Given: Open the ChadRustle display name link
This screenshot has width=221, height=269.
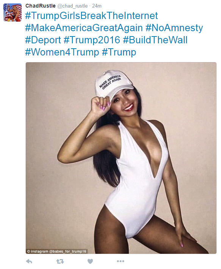Looking at the screenshot, I should 41,6.
